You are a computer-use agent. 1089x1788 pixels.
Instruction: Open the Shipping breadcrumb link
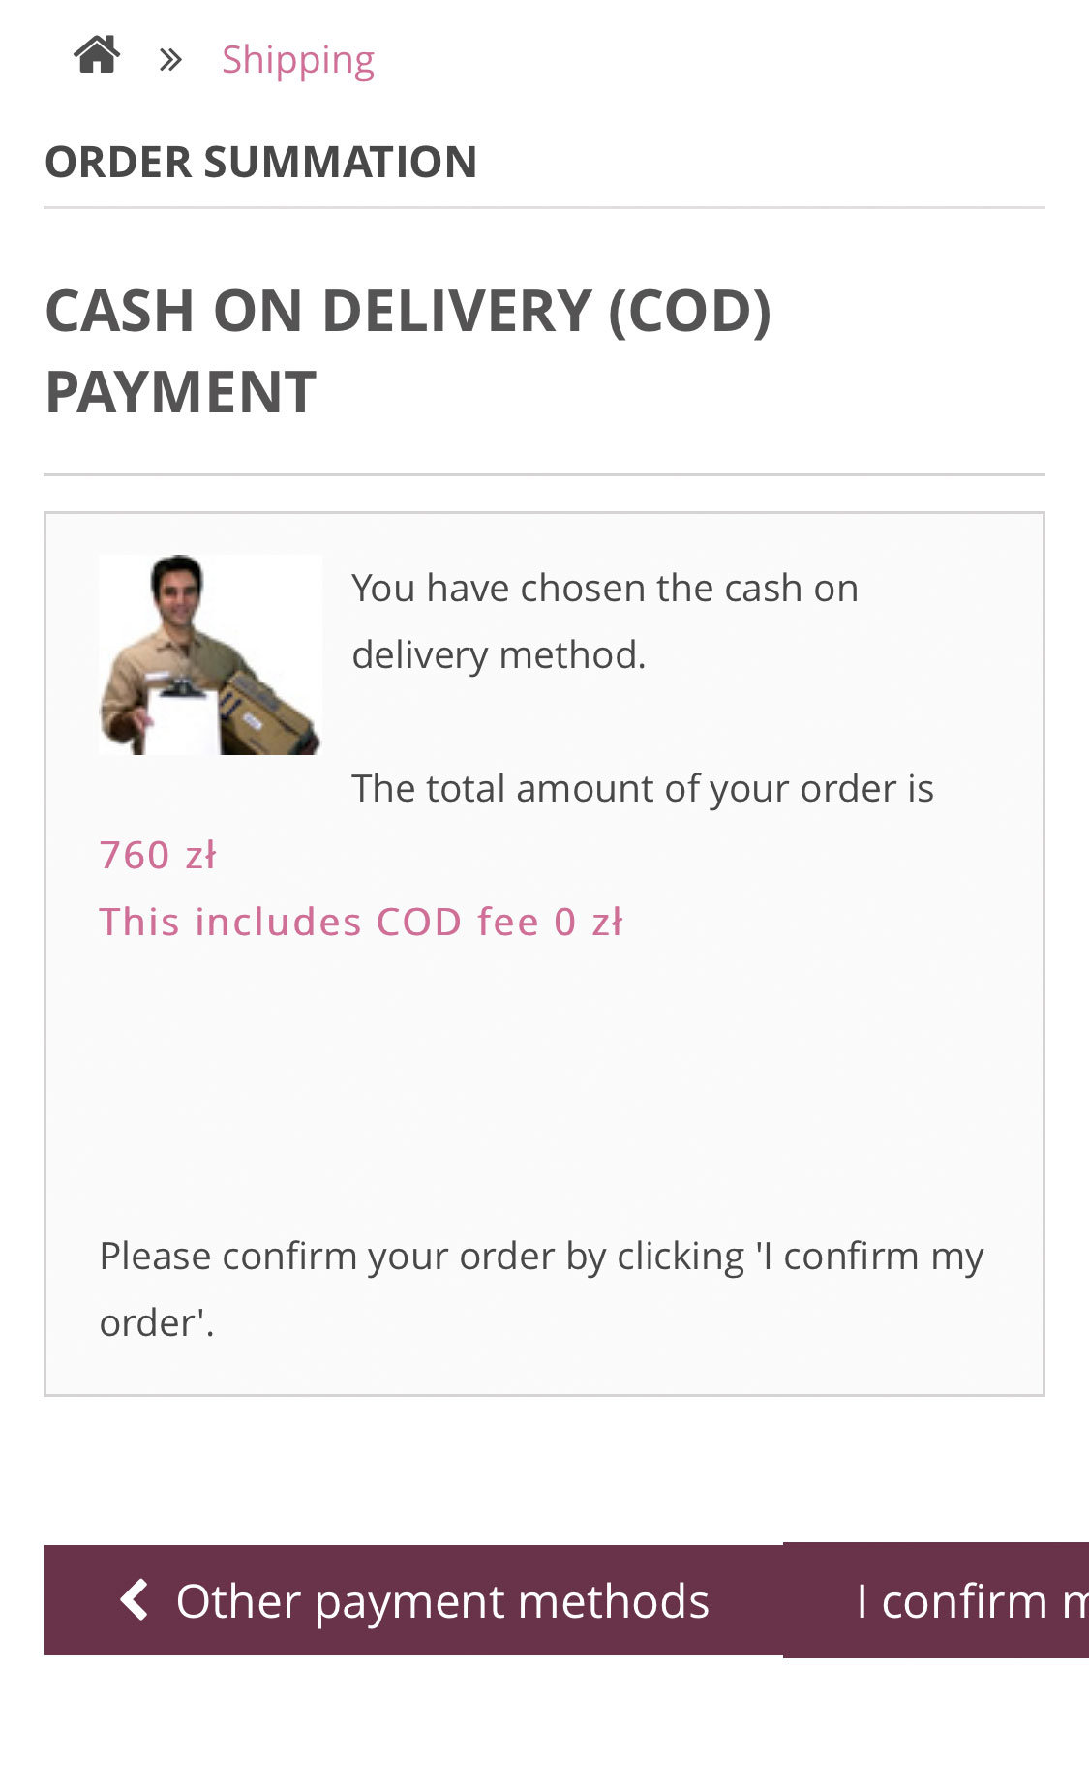tap(297, 60)
